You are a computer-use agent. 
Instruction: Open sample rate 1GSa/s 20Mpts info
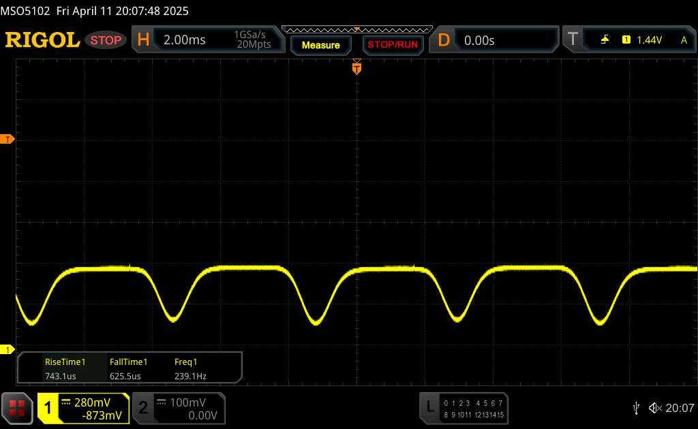(253, 39)
